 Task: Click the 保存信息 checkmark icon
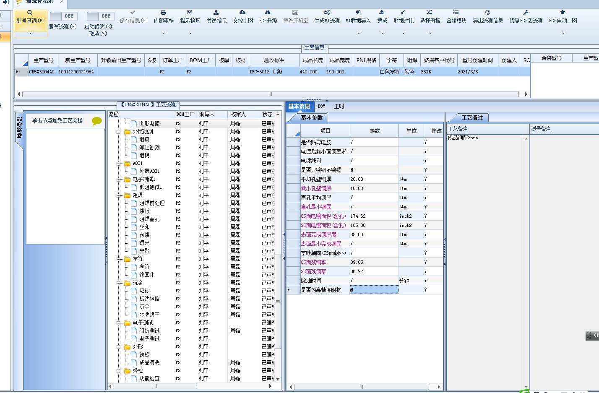(133, 13)
